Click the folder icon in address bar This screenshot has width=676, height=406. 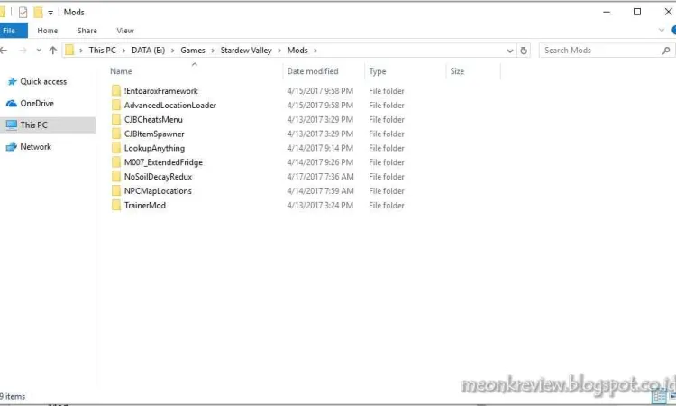(69, 50)
